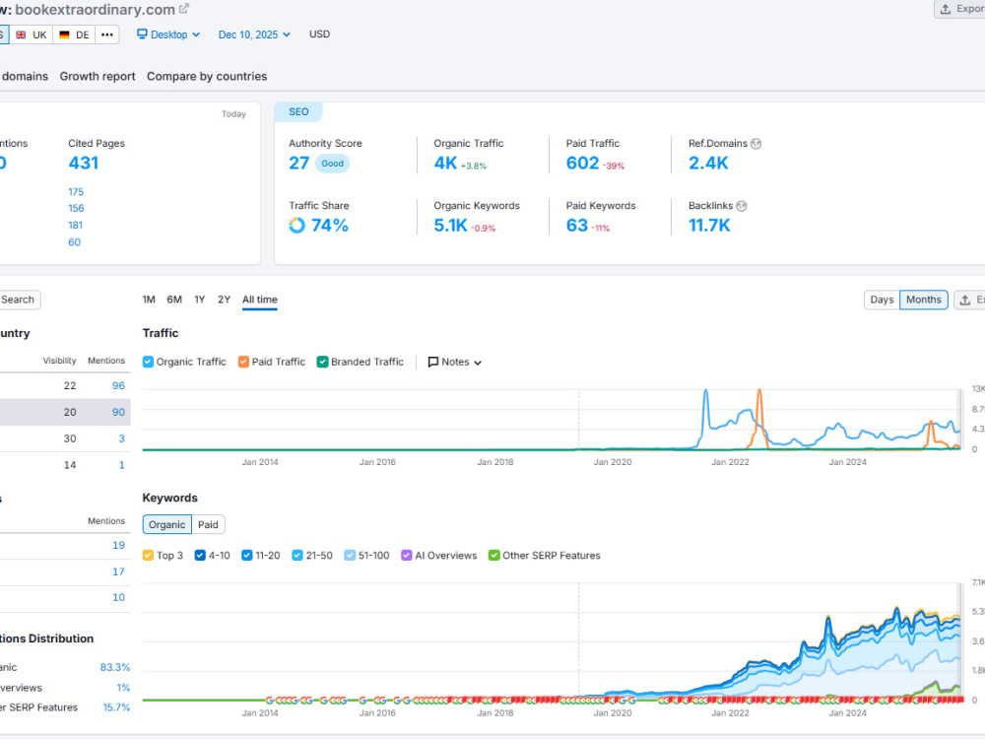Select the SEO tab

click(298, 112)
